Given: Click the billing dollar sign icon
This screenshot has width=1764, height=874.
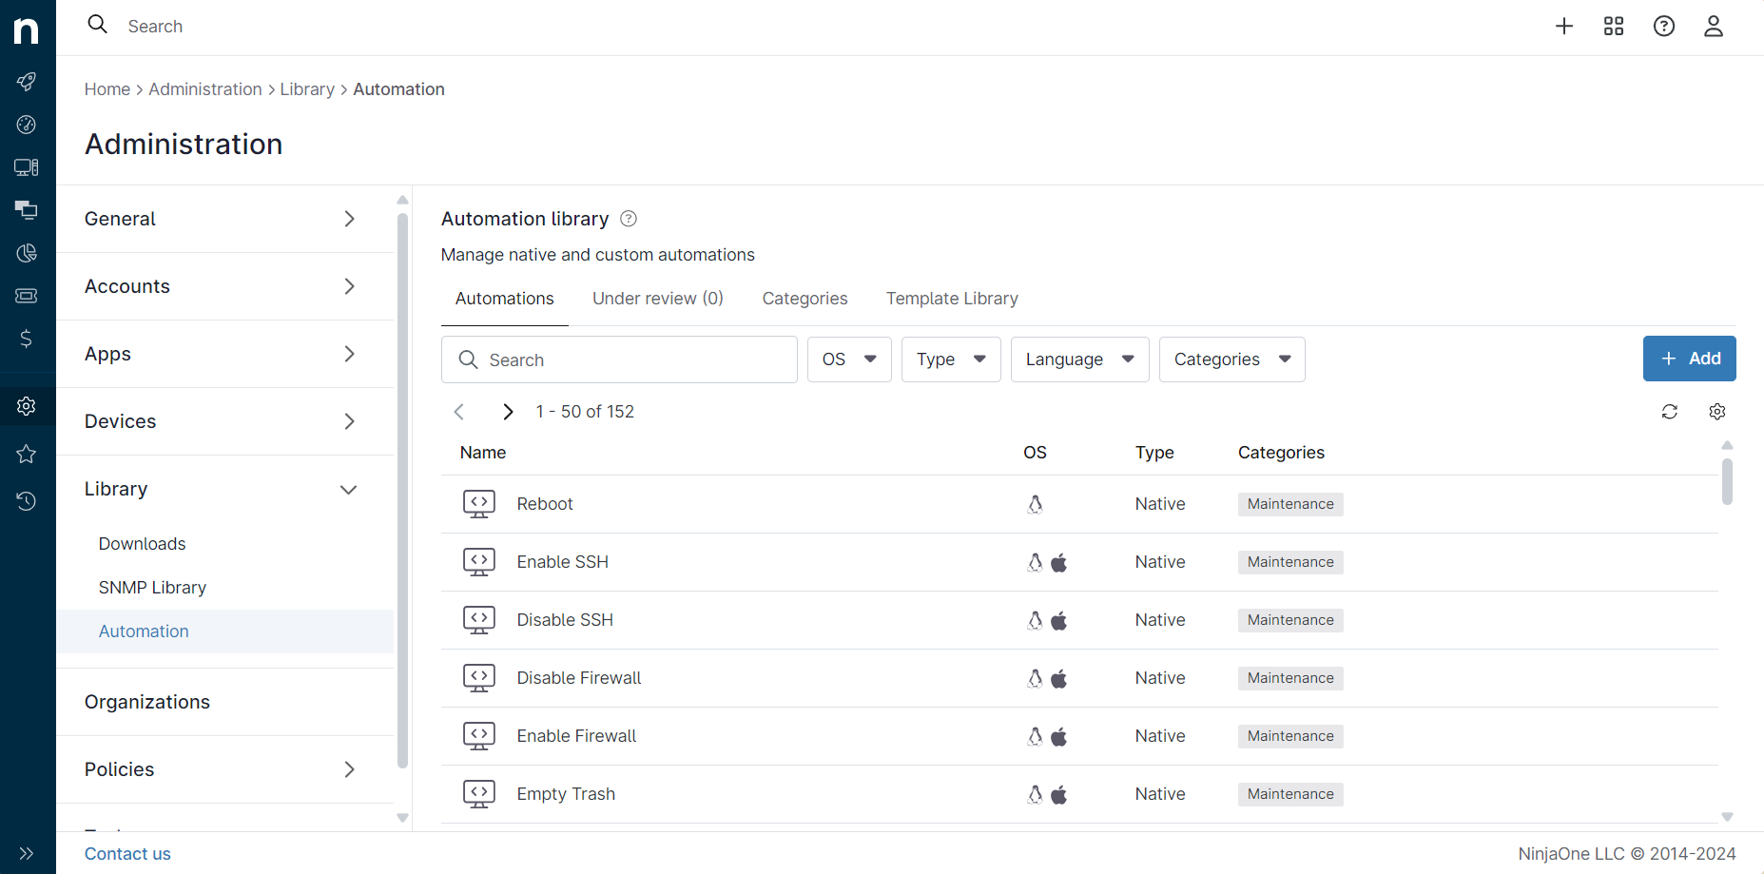Looking at the screenshot, I should pyautogui.click(x=27, y=339).
